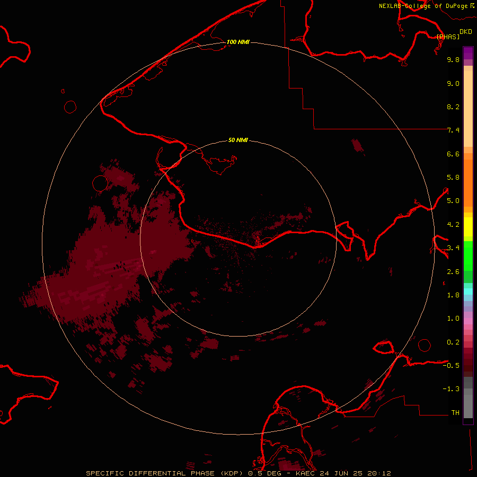Click the -1.3 legend value
This screenshot has height=477, width=477.
pos(451,389)
